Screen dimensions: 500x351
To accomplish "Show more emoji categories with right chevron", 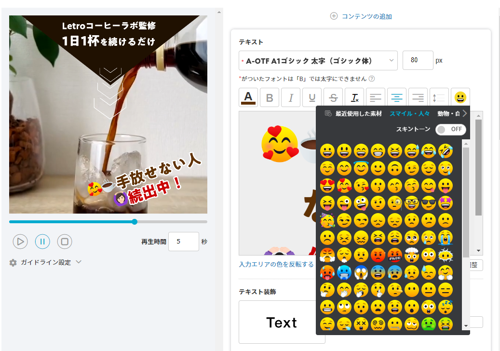I will pyautogui.click(x=465, y=113).
